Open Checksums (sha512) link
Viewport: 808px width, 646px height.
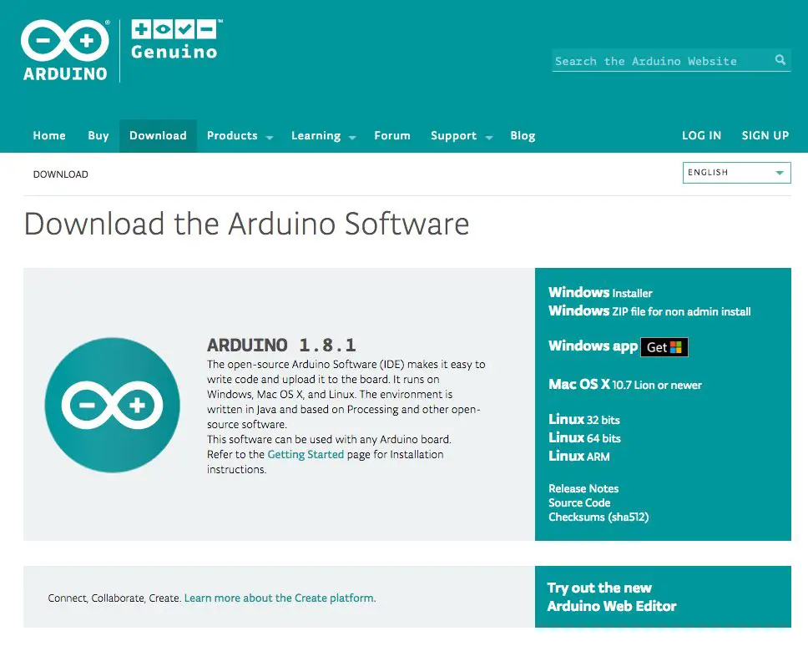pos(598,517)
